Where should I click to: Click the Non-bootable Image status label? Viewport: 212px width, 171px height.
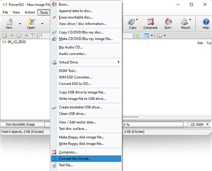(x=21, y=125)
